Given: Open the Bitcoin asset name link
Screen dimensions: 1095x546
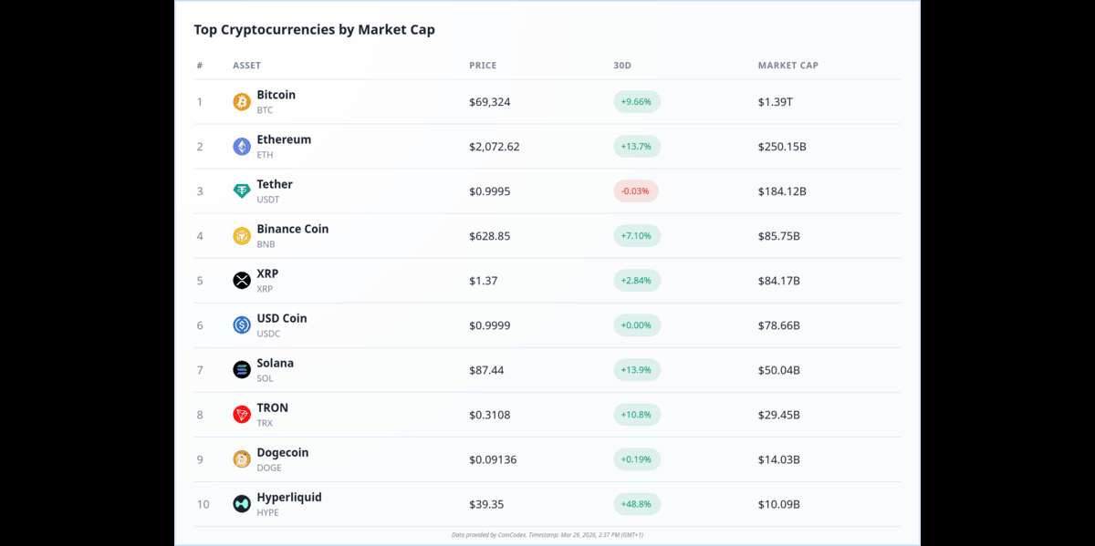Looking at the screenshot, I should [x=276, y=95].
